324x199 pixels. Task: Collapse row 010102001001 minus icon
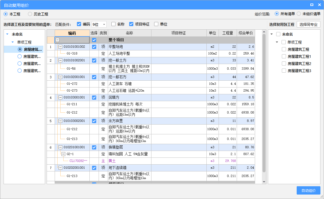pyautogui.click(x=60, y=77)
